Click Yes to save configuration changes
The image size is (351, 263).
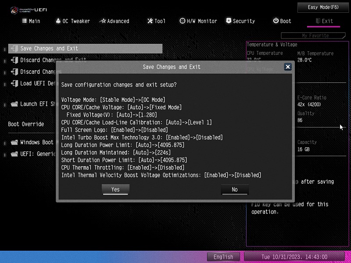pos(115,189)
